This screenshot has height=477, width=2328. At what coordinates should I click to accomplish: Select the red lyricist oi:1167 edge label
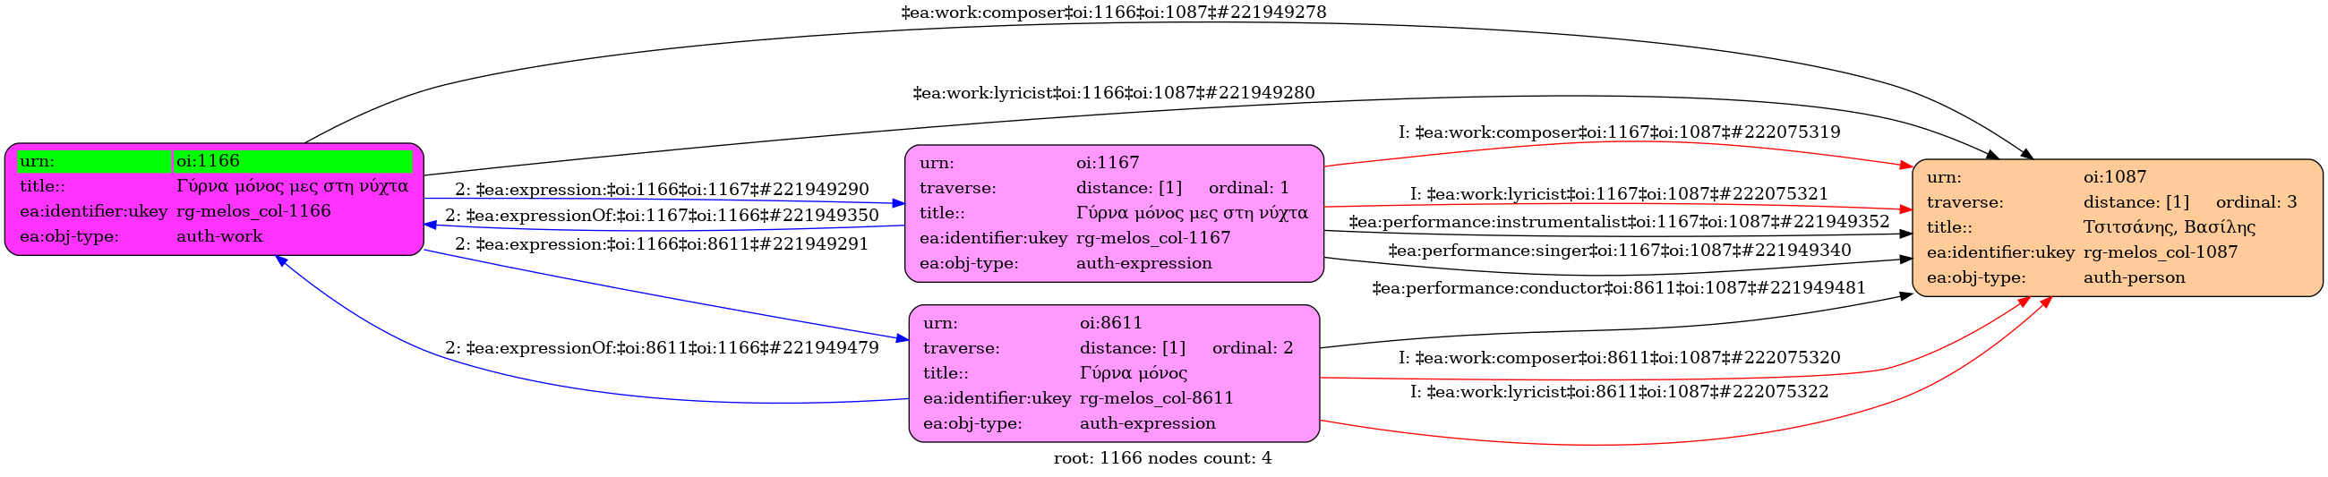(1620, 193)
